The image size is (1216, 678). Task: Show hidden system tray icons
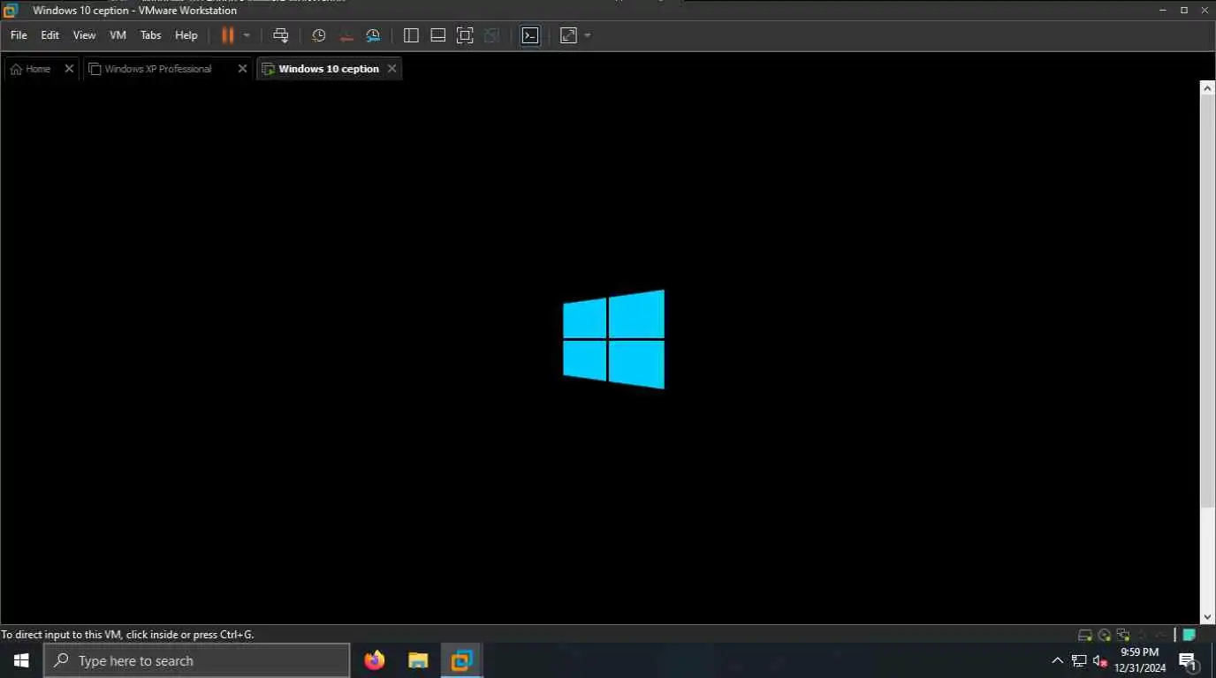(x=1057, y=660)
